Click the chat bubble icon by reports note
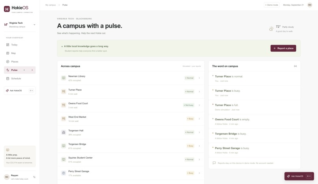 pyautogui.click(x=214, y=163)
